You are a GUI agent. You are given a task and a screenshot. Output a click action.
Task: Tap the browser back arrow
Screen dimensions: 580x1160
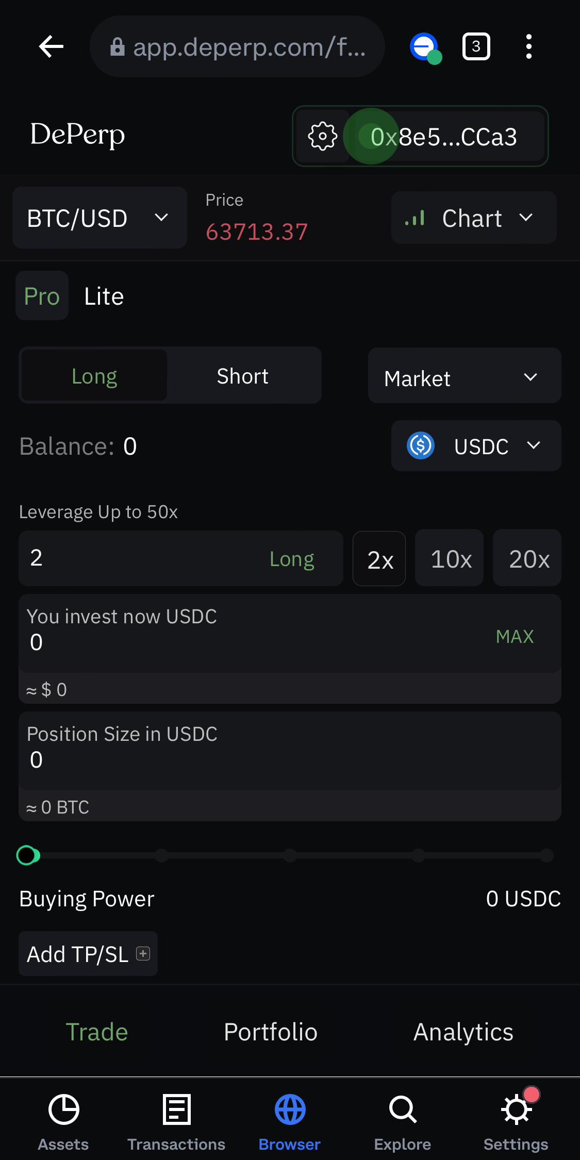[x=51, y=47]
